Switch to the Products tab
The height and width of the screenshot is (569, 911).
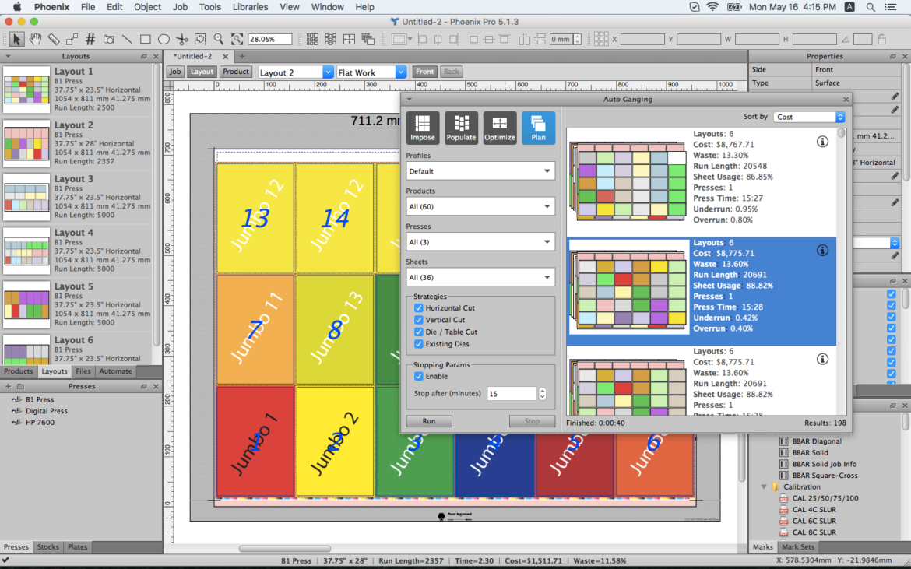coord(19,371)
